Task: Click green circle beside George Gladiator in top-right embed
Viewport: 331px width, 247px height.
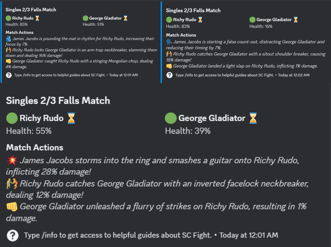Action: click(252, 20)
